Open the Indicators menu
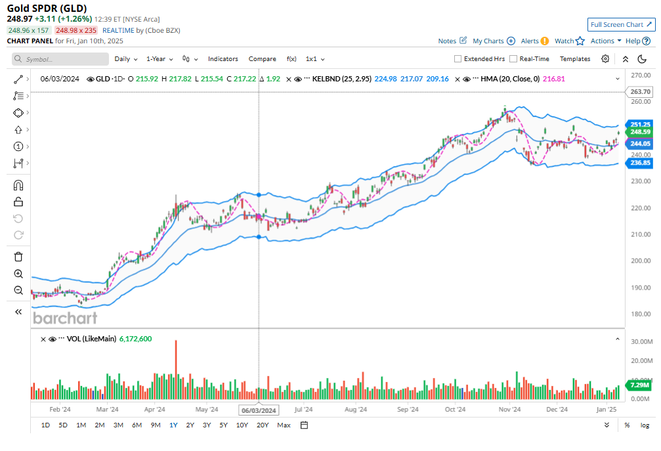The height and width of the screenshot is (451, 661). click(x=223, y=59)
